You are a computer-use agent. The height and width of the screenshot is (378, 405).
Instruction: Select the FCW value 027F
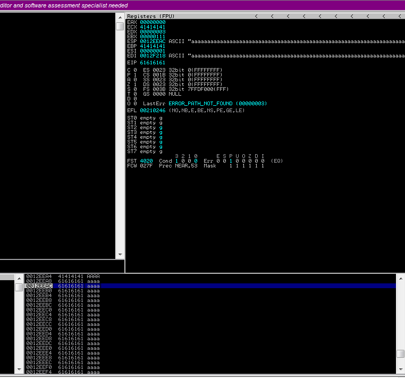coord(146,166)
